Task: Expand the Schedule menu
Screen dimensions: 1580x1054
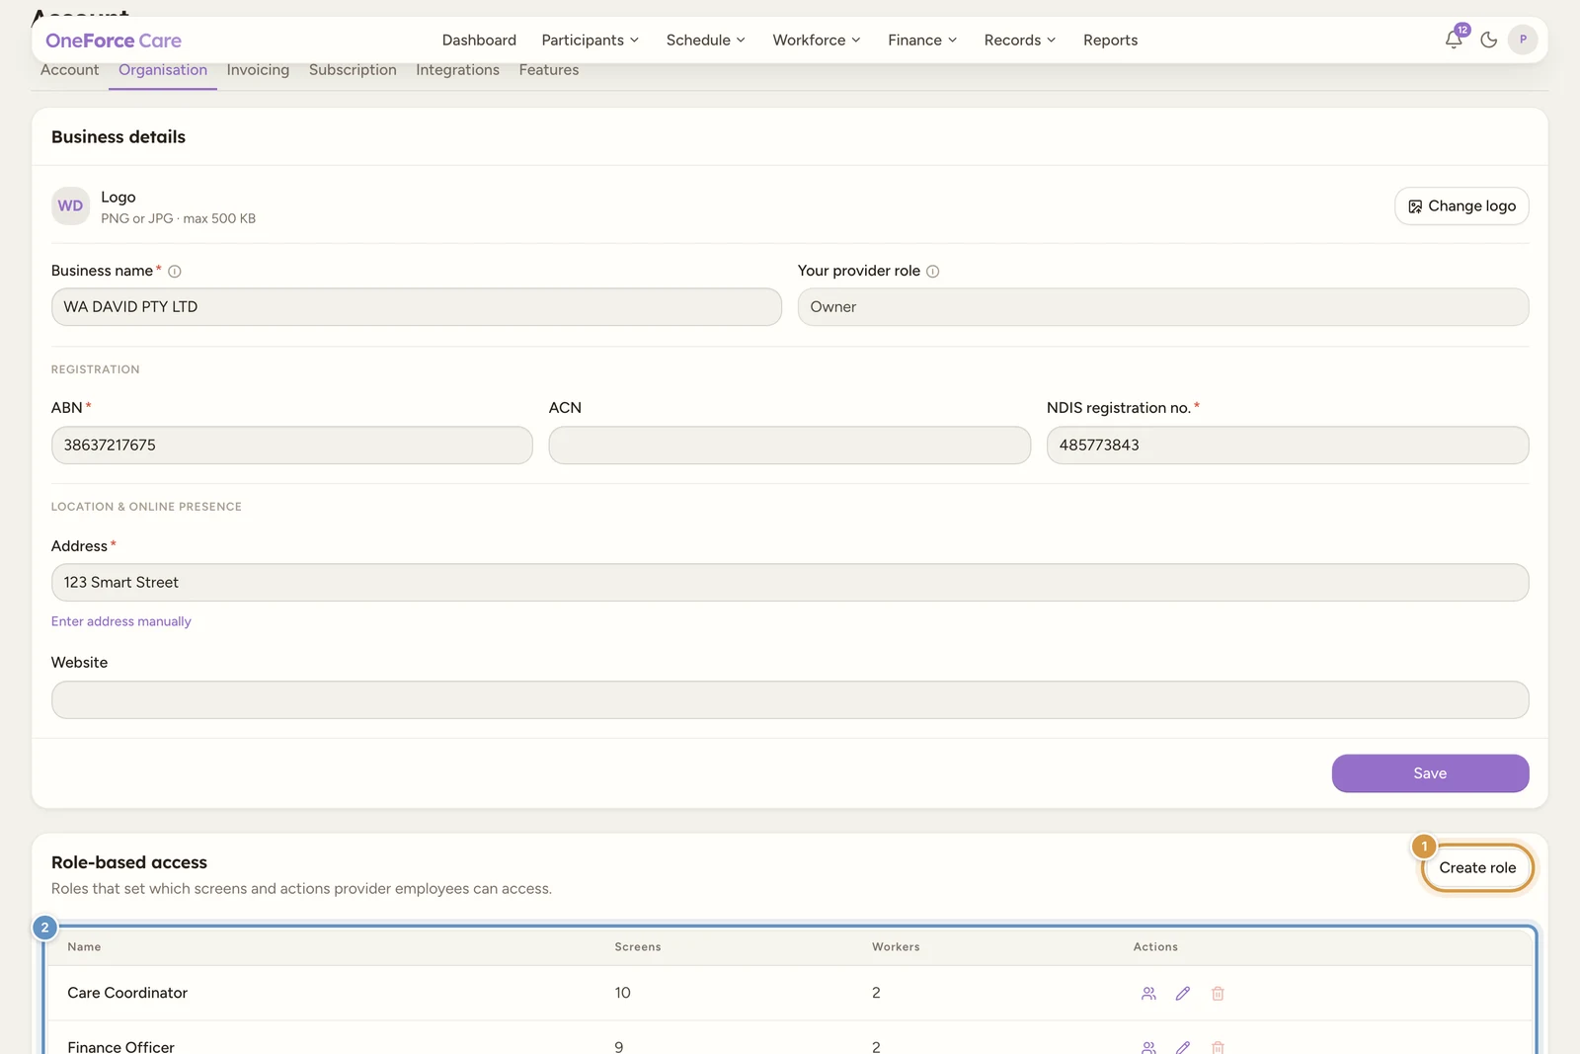Action: (705, 41)
